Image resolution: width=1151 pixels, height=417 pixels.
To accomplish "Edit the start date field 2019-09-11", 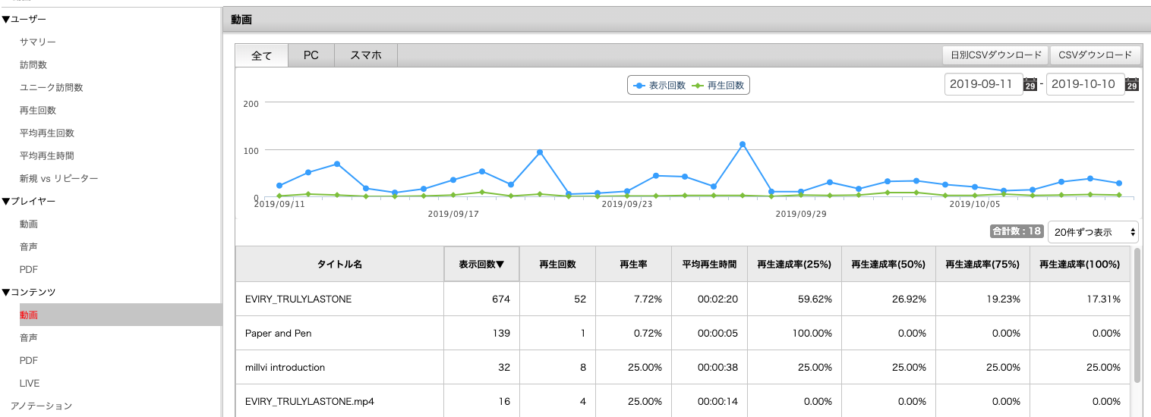I will tap(983, 84).
